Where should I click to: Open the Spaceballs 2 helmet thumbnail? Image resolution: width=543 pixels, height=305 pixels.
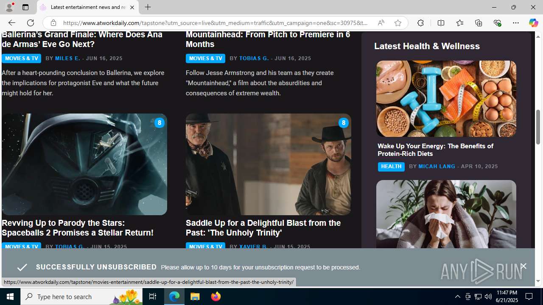(84, 164)
